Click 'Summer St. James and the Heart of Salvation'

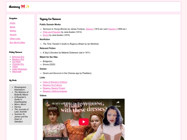point(21,118)
